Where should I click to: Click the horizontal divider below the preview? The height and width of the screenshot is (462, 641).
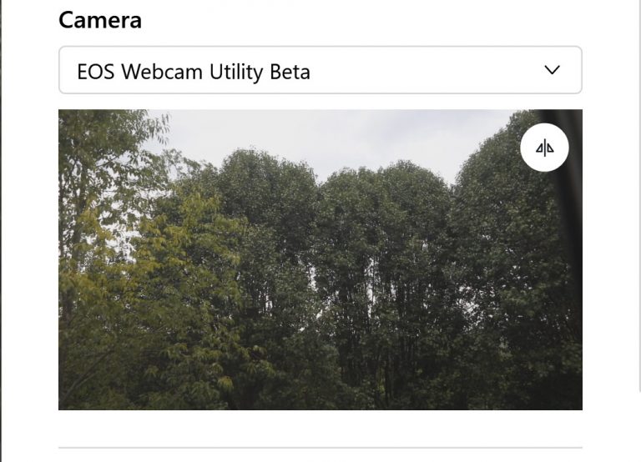[320, 448]
